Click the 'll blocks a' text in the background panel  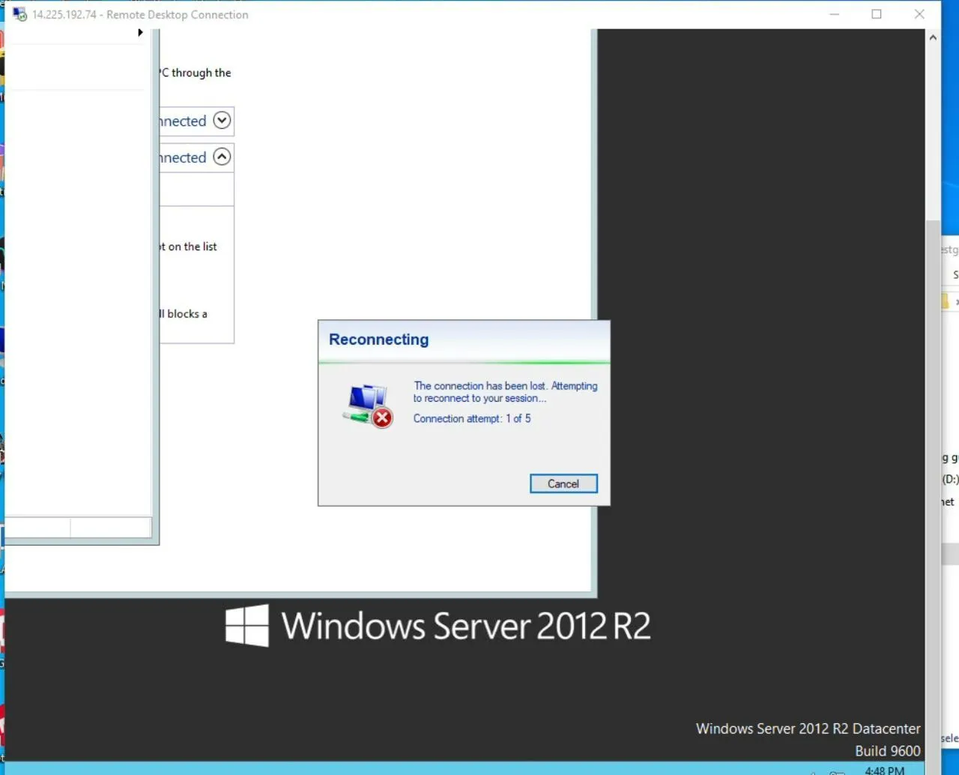[184, 314]
